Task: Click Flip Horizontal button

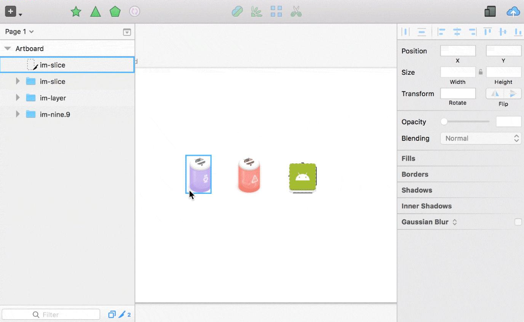Action: (494, 94)
